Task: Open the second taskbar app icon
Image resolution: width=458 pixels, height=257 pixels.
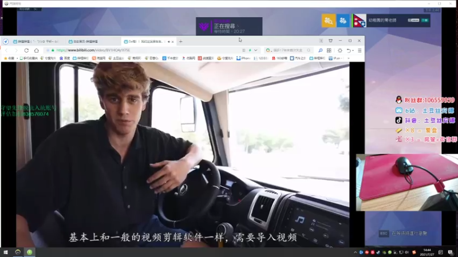Action: [18, 252]
